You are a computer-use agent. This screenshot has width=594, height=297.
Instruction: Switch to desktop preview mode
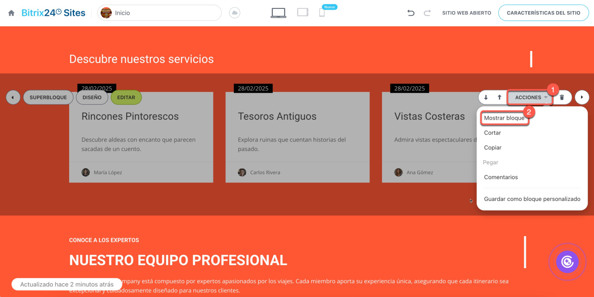[x=278, y=13]
